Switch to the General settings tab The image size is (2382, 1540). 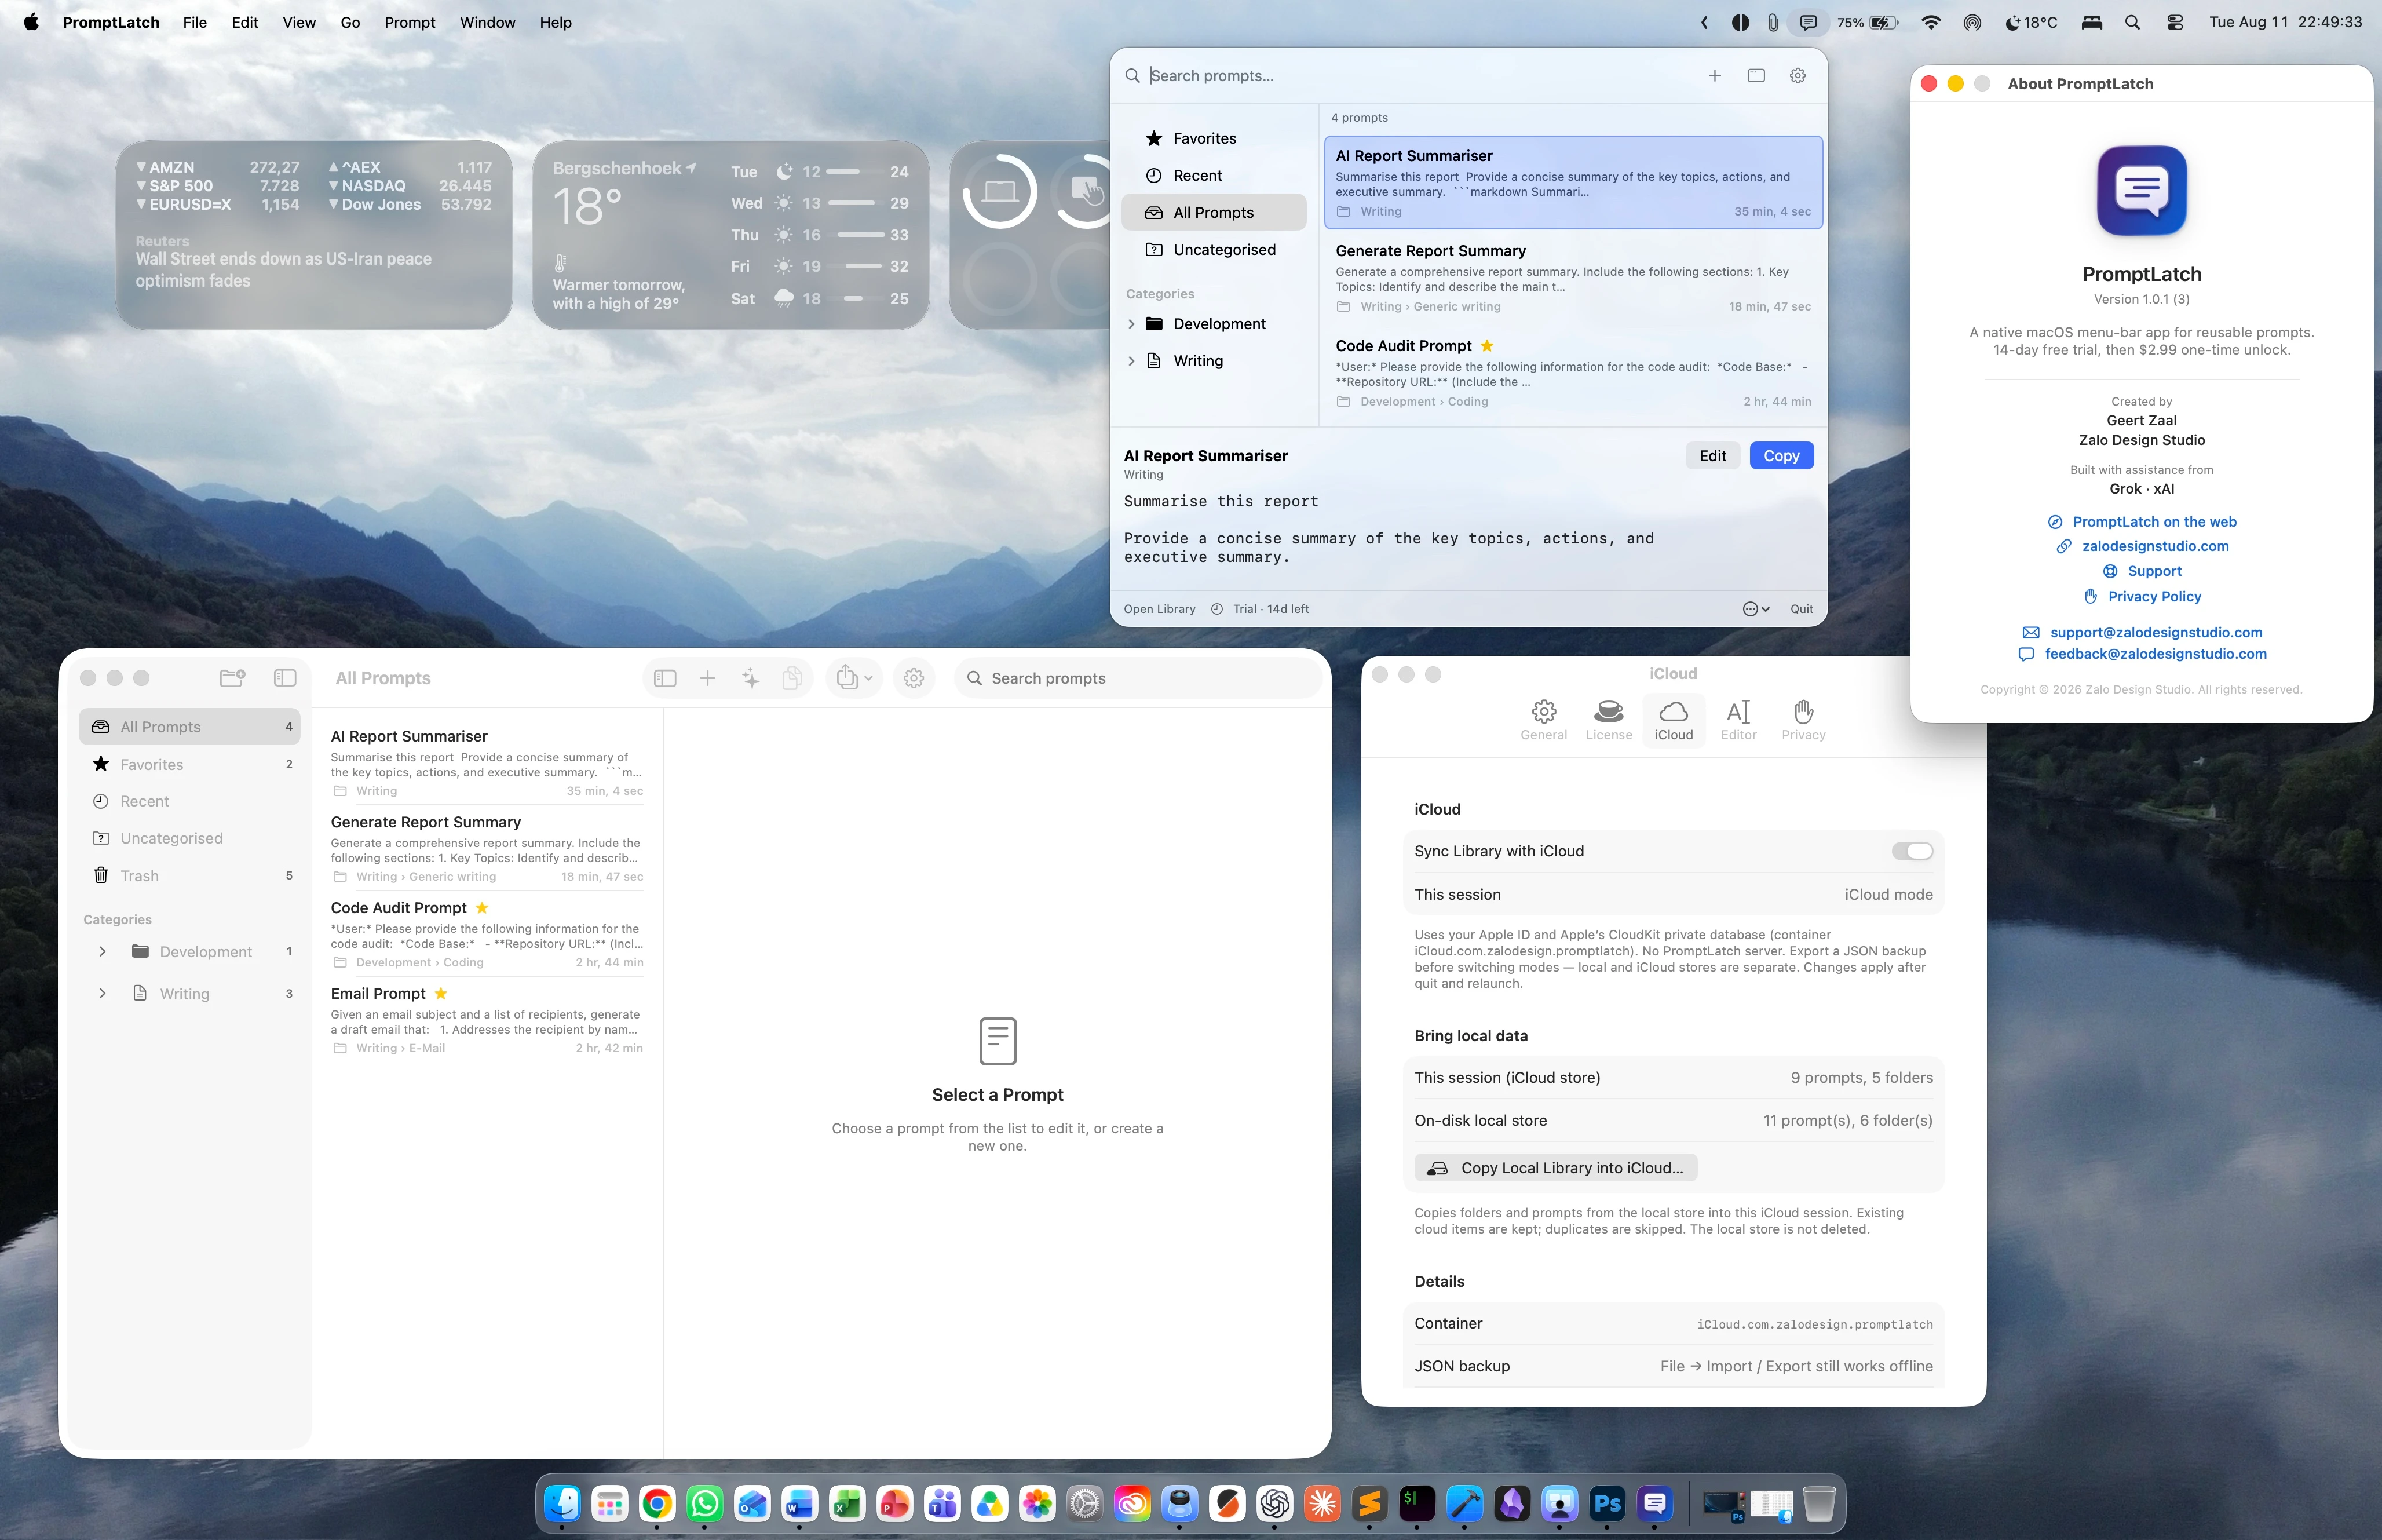coord(1543,720)
